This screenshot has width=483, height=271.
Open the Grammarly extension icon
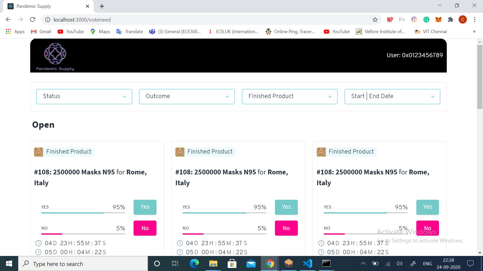tap(426, 20)
